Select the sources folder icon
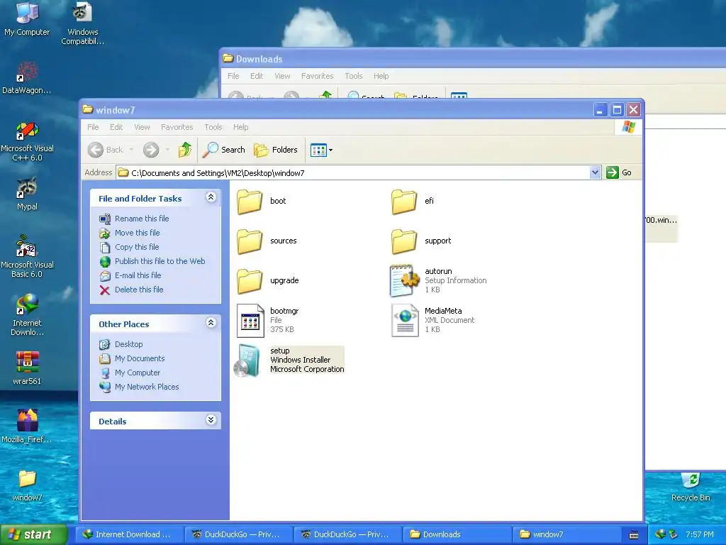The height and width of the screenshot is (545, 726). [250, 241]
